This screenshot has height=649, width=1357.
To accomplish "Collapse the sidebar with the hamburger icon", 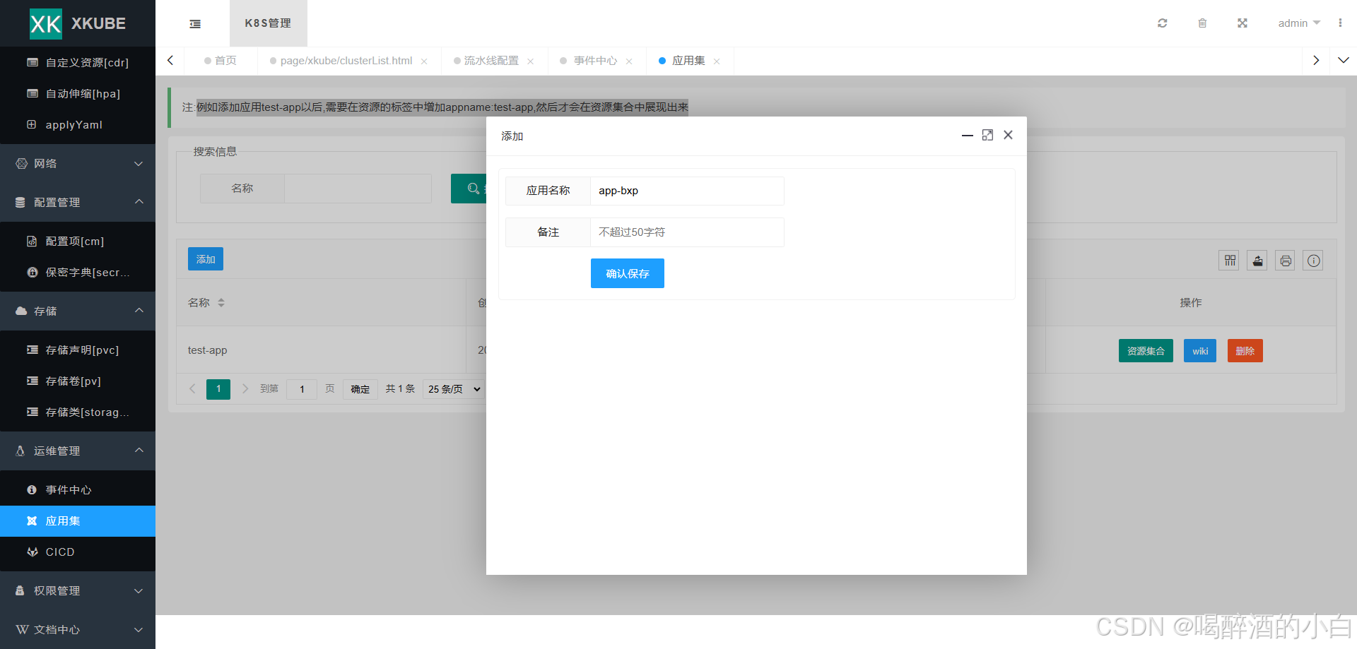I will point(195,23).
